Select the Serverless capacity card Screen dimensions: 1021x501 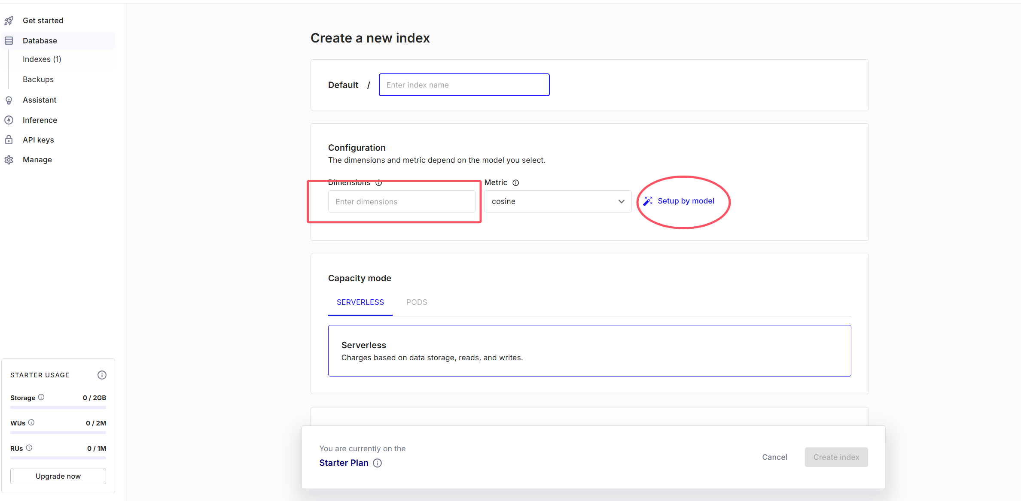click(x=589, y=351)
